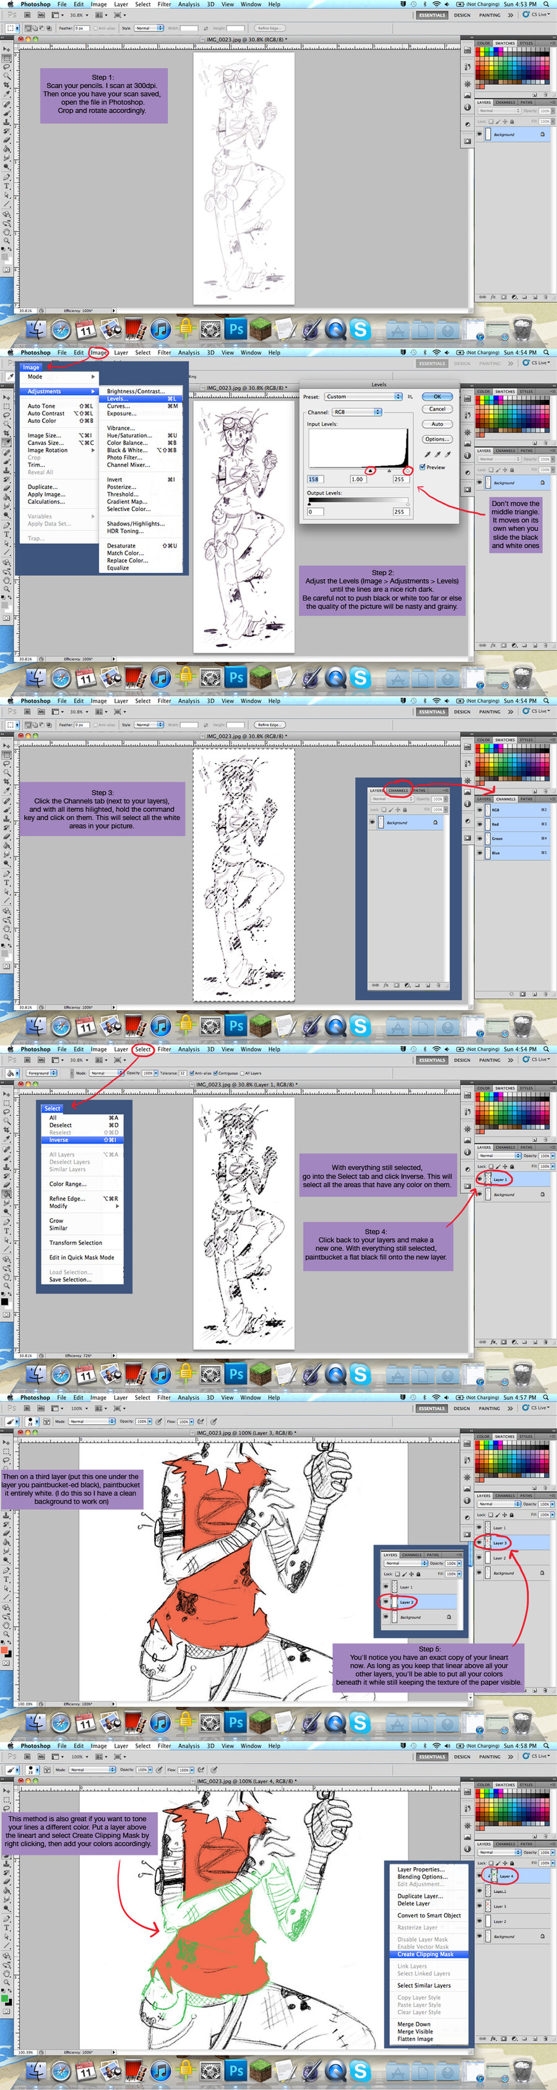Choose Curves... from the Adjustments submenu
This screenshot has width=557, height=2090.
coord(141,406)
